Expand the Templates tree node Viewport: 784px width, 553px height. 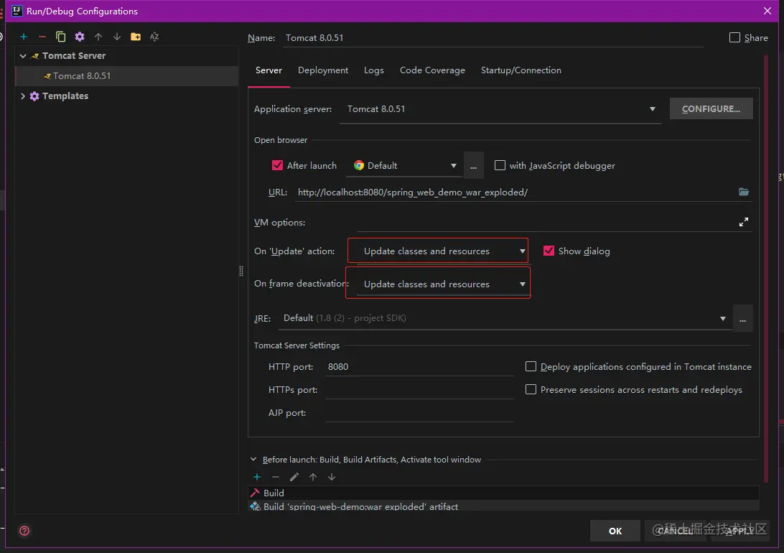coord(23,96)
